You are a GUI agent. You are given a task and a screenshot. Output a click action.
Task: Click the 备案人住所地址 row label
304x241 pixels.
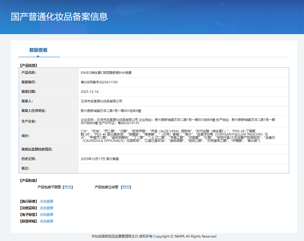pyautogui.click(x=34, y=111)
